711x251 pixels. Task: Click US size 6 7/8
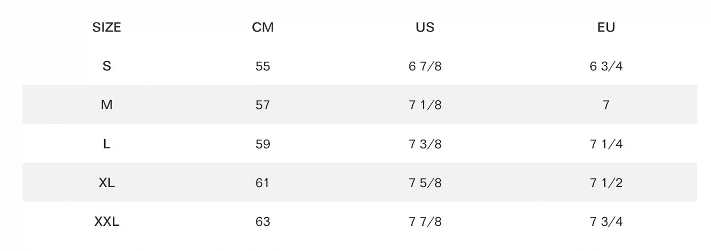(x=425, y=66)
